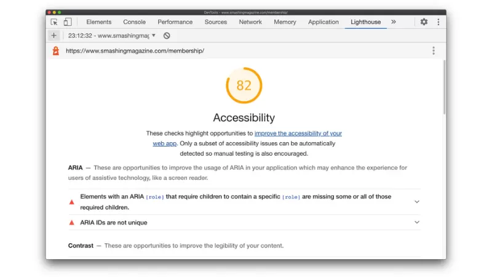Viewport: 492px width, 277px height.
Task: Clear all reports icon
Action: (x=167, y=36)
